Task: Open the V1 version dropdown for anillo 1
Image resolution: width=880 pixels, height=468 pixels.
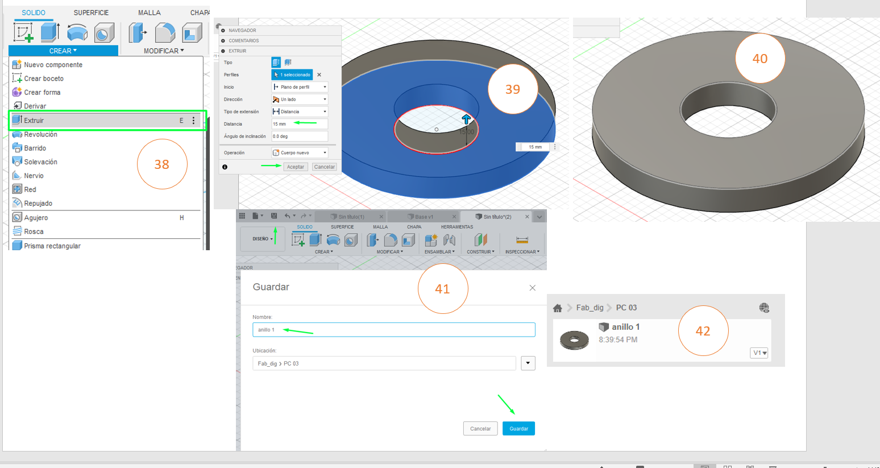Action: [x=759, y=353]
